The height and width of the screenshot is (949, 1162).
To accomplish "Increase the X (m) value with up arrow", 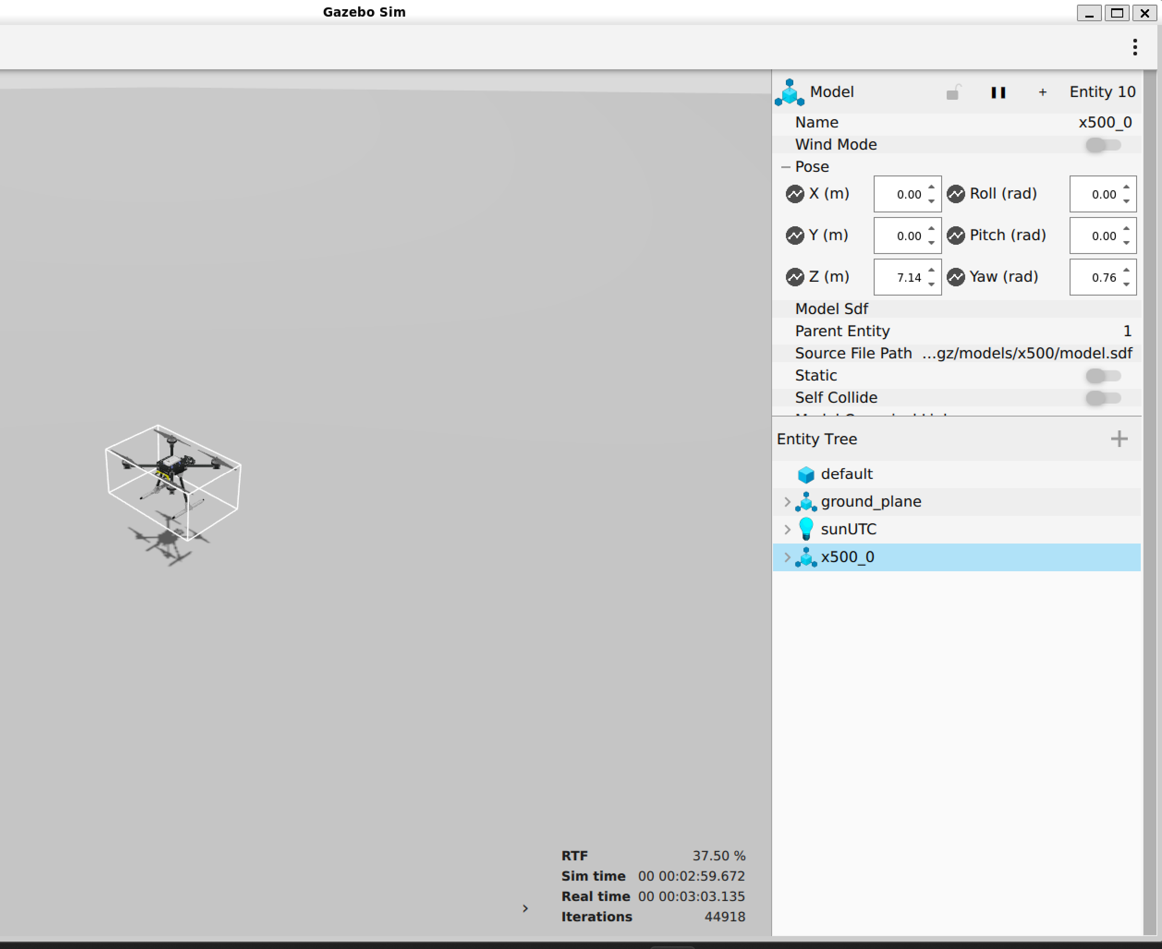I will pyautogui.click(x=932, y=187).
